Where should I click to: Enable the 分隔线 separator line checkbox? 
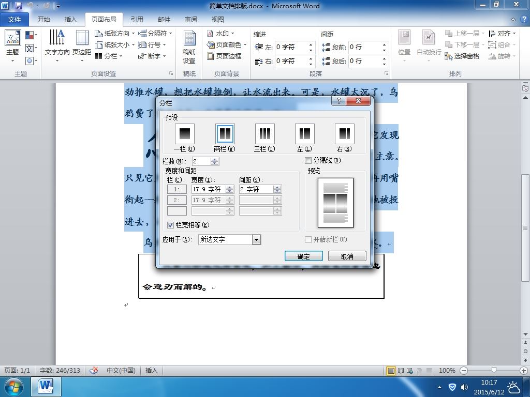pyautogui.click(x=308, y=161)
